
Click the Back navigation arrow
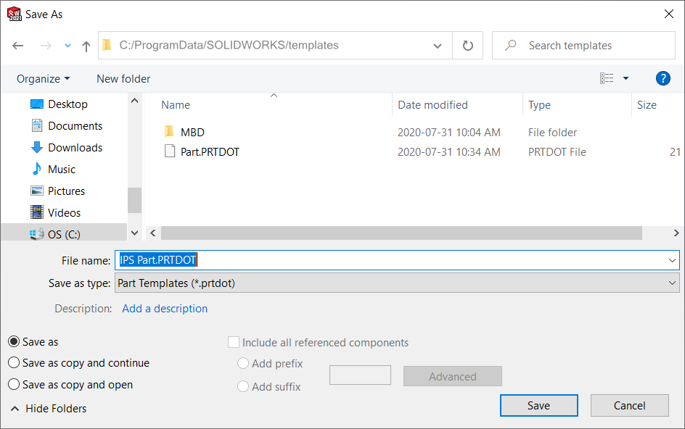(x=18, y=46)
